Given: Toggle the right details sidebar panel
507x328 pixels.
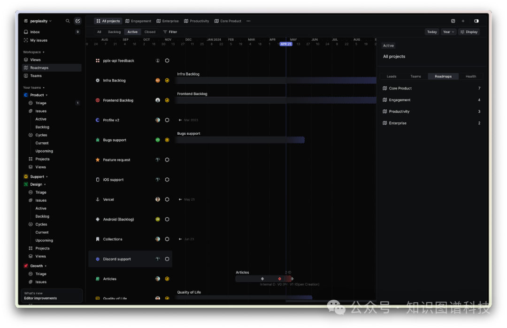Looking at the screenshot, I should tap(476, 21).
